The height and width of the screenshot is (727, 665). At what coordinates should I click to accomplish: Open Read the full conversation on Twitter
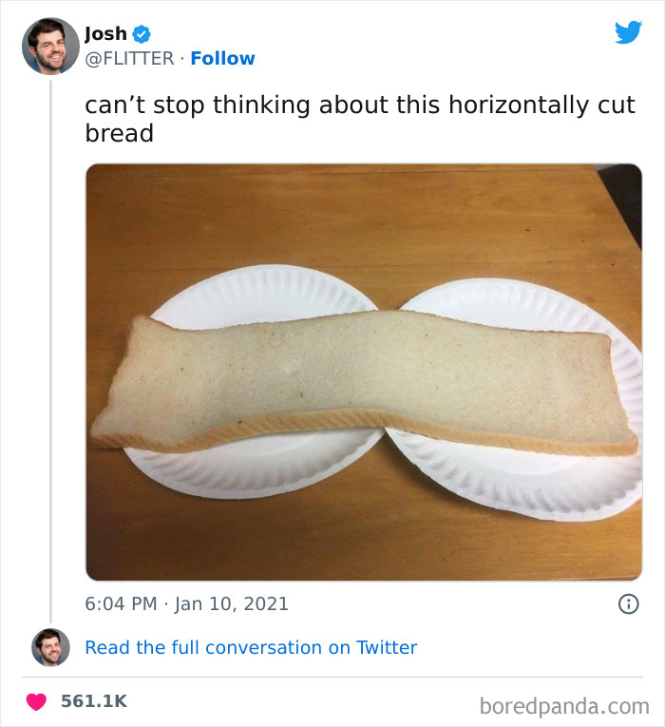[x=251, y=647]
